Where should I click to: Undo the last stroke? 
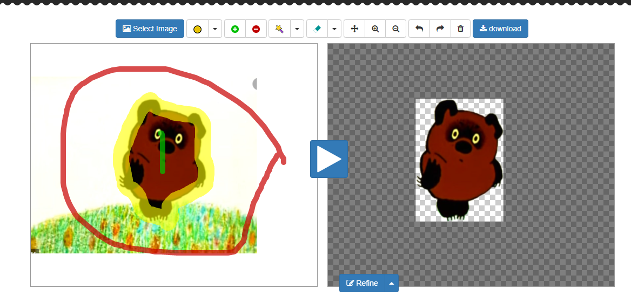(419, 29)
